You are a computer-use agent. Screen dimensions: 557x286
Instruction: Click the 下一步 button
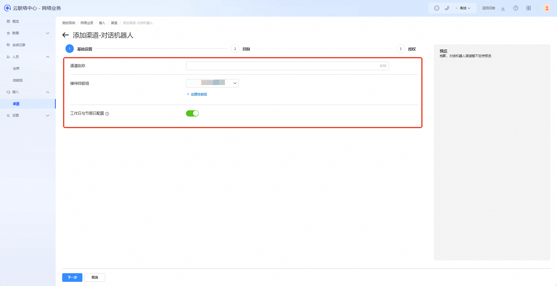72,277
